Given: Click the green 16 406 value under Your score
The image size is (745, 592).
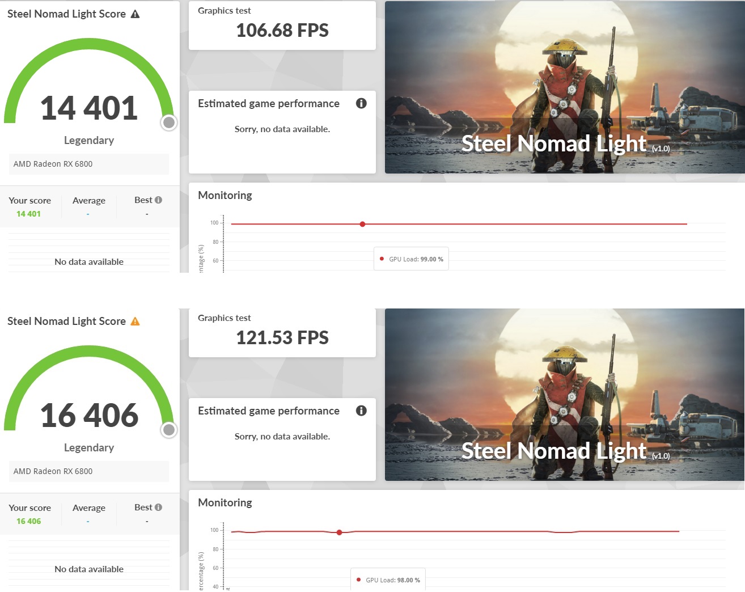Looking at the screenshot, I should [28, 521].
